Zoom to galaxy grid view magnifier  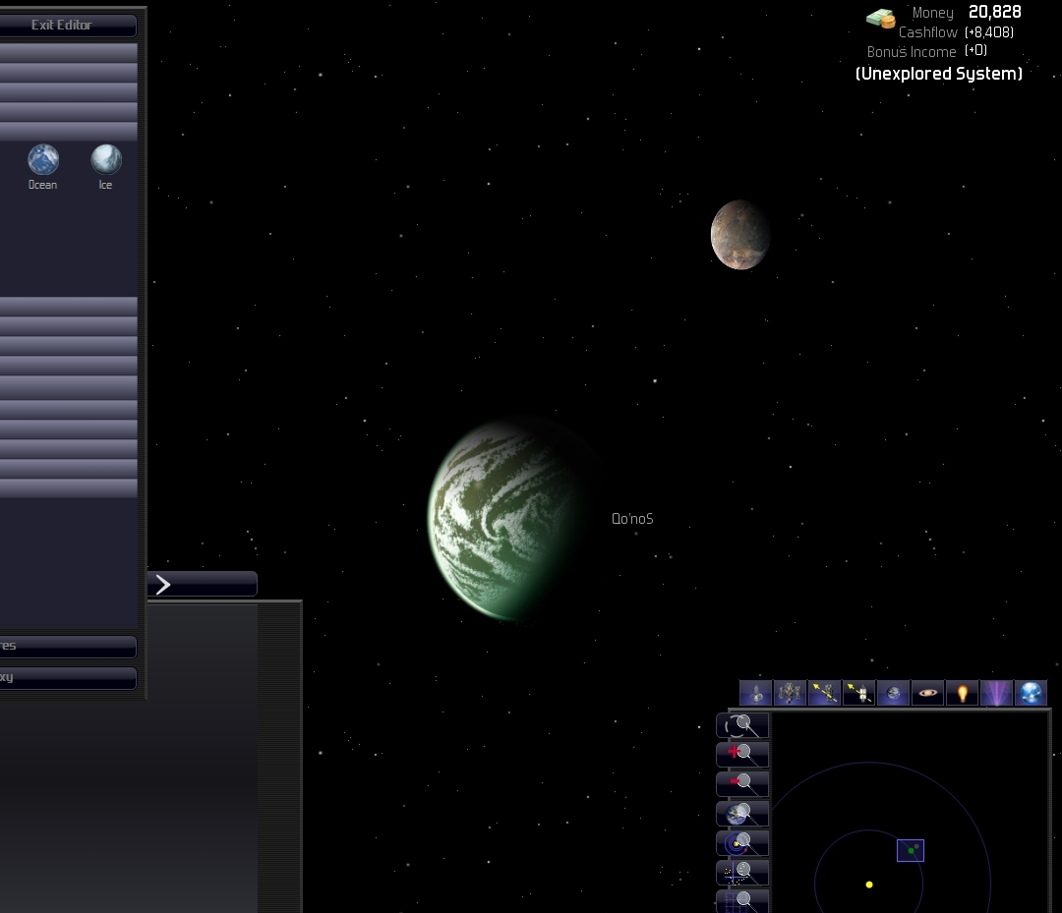pos(742,901)
